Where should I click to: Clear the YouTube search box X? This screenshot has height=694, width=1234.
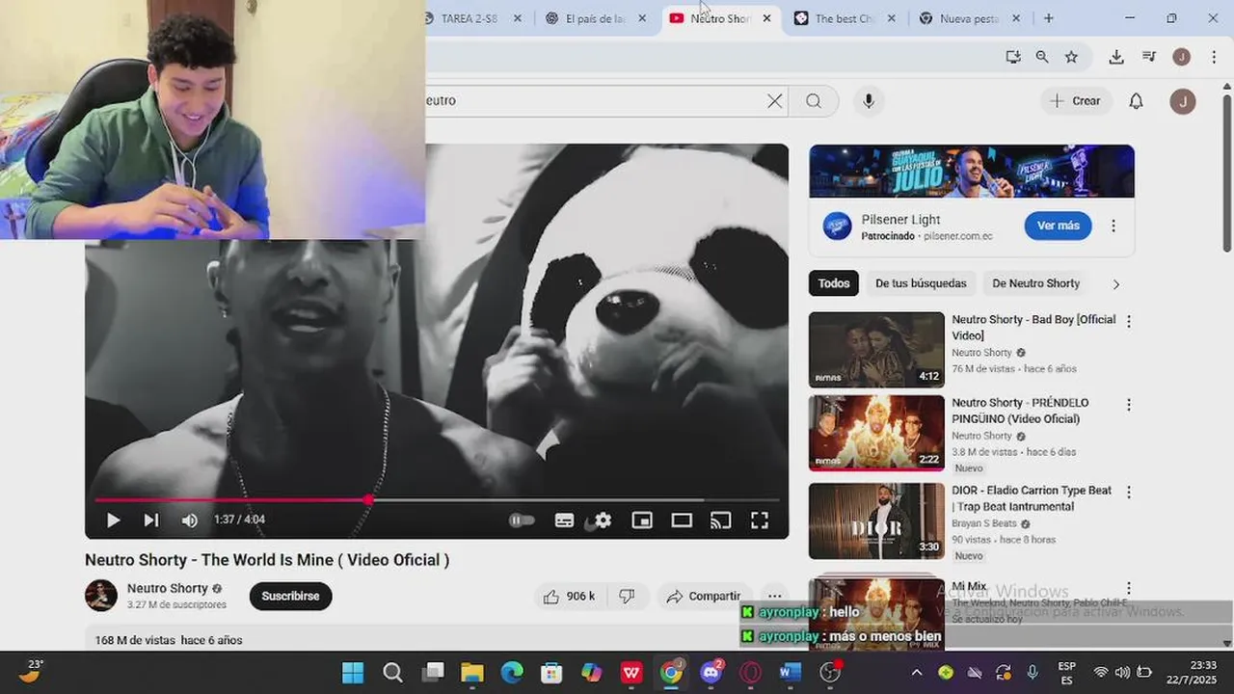click(x=774, y=100)
